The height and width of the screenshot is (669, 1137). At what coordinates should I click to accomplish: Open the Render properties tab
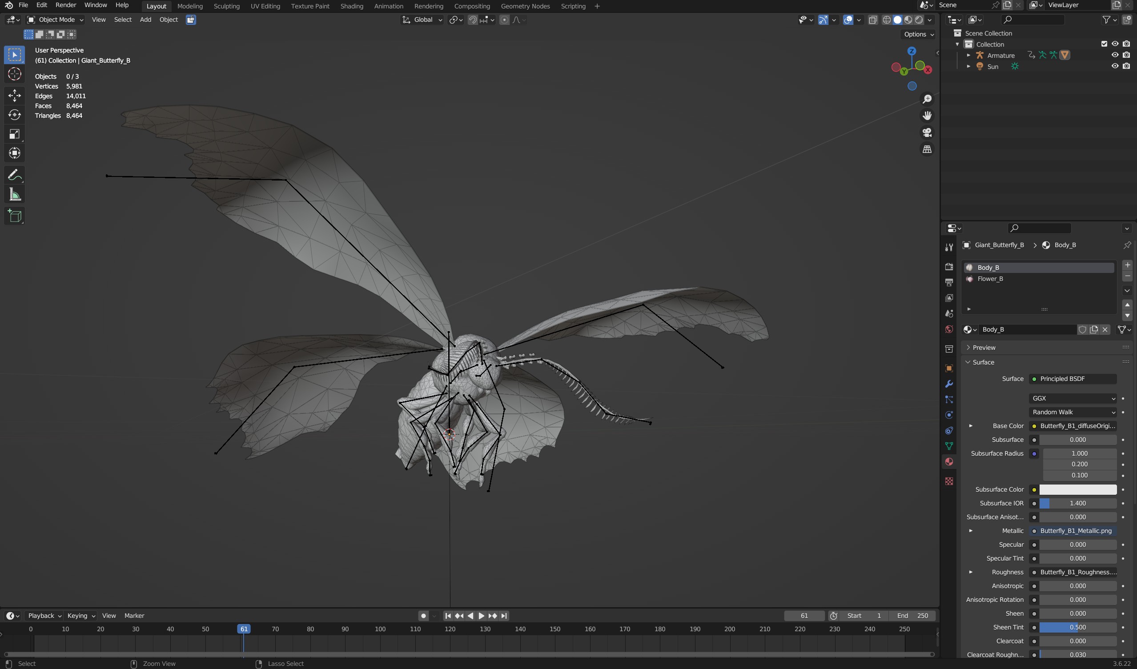click(949, 267)
